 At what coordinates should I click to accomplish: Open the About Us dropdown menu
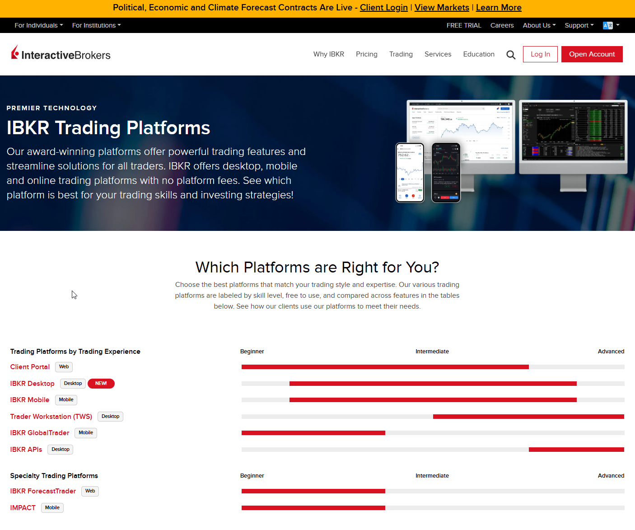tap(538, 25)
